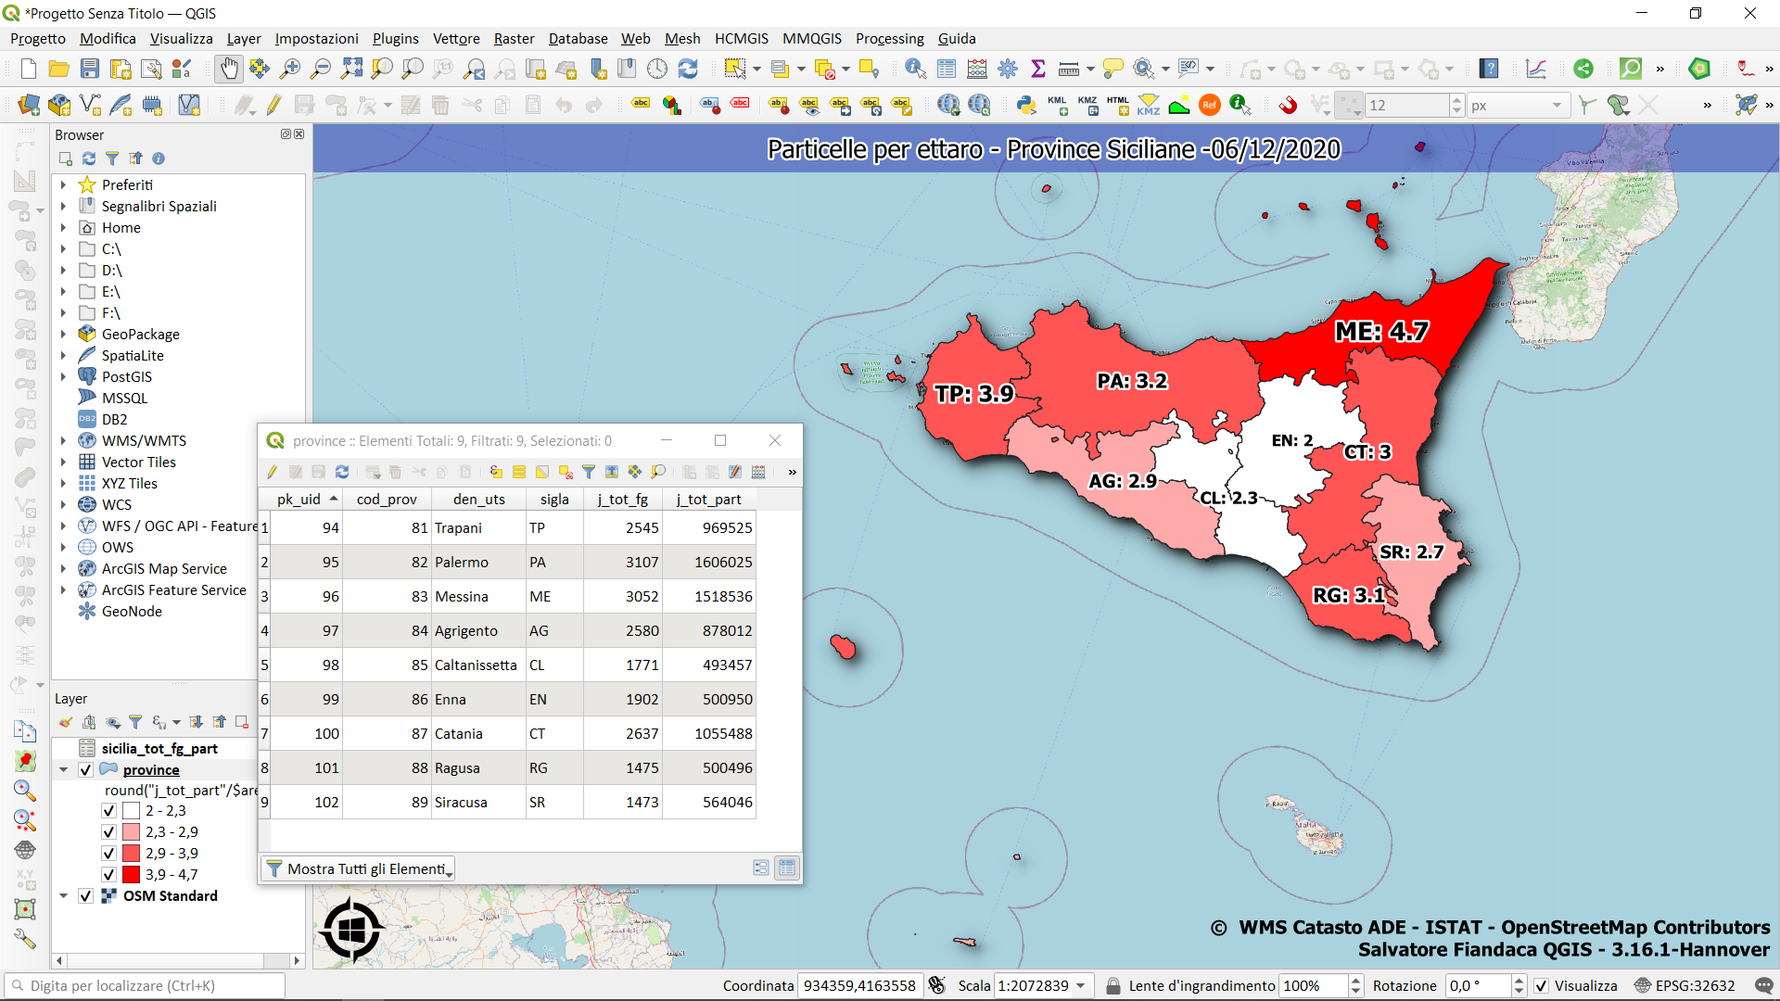Click the Save Project floppy icon
The height and width of the screenshot is (1001, 1780).
[x=90, y=69]
